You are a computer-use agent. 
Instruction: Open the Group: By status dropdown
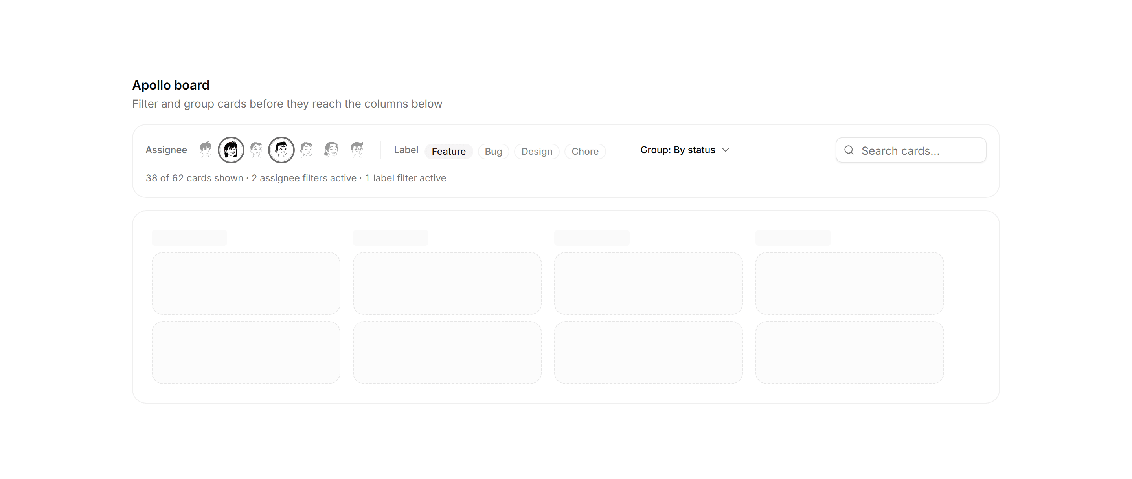click(685, 150)
